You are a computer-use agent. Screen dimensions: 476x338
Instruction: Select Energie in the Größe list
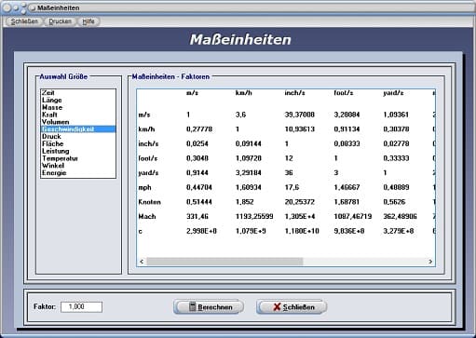[78, 173]
